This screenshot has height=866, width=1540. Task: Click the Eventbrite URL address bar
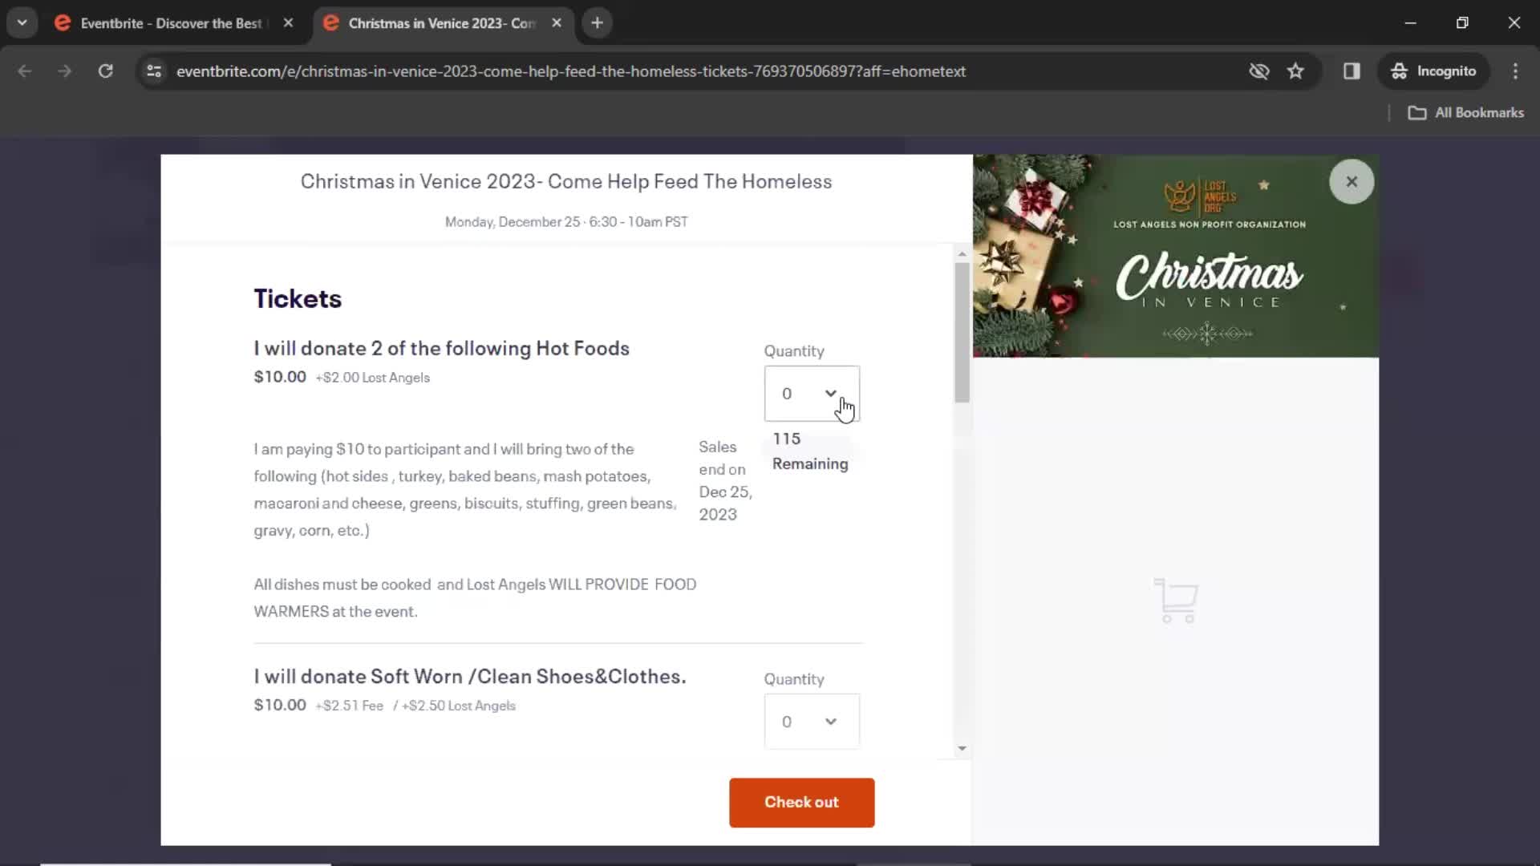pyautogui.click(x=570, y=71)
